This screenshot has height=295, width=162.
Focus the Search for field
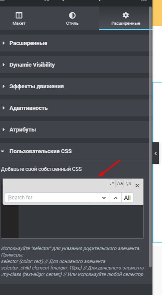pos(52,198)
